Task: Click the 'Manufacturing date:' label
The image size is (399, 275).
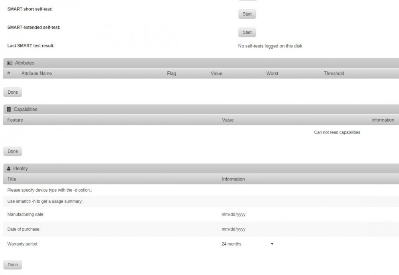Action: pyautogui.click(x=26, y=214)
